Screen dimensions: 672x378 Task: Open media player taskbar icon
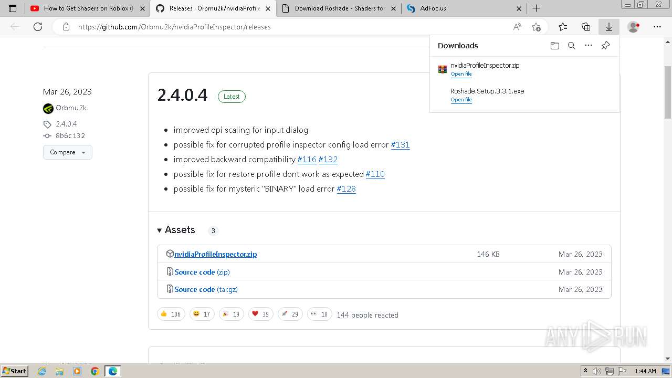77,371
